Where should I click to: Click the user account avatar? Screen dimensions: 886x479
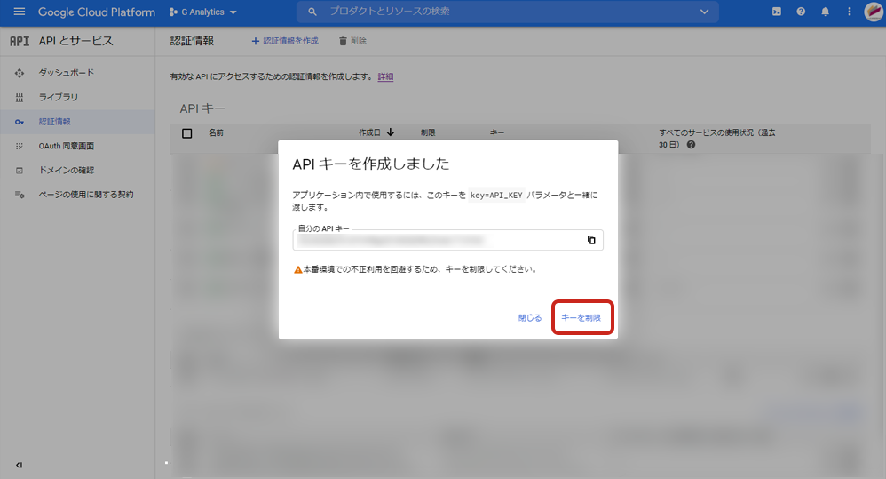872,12
